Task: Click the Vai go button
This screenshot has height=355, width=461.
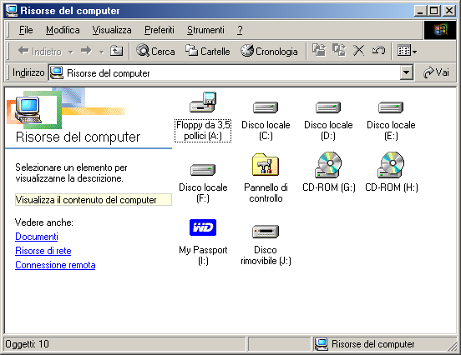Action: [436, 72]
